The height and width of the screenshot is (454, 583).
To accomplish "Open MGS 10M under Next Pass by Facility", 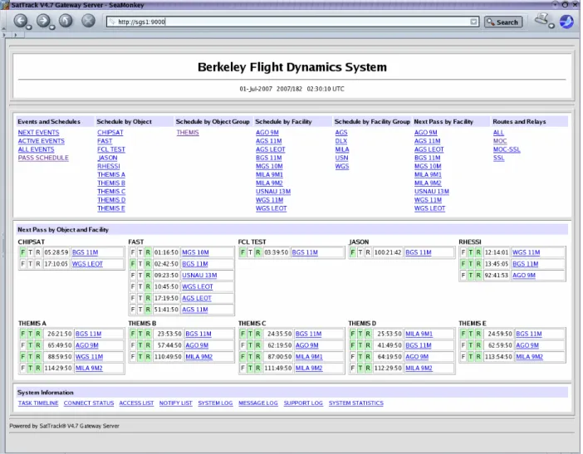I will (x=428, y=166).
